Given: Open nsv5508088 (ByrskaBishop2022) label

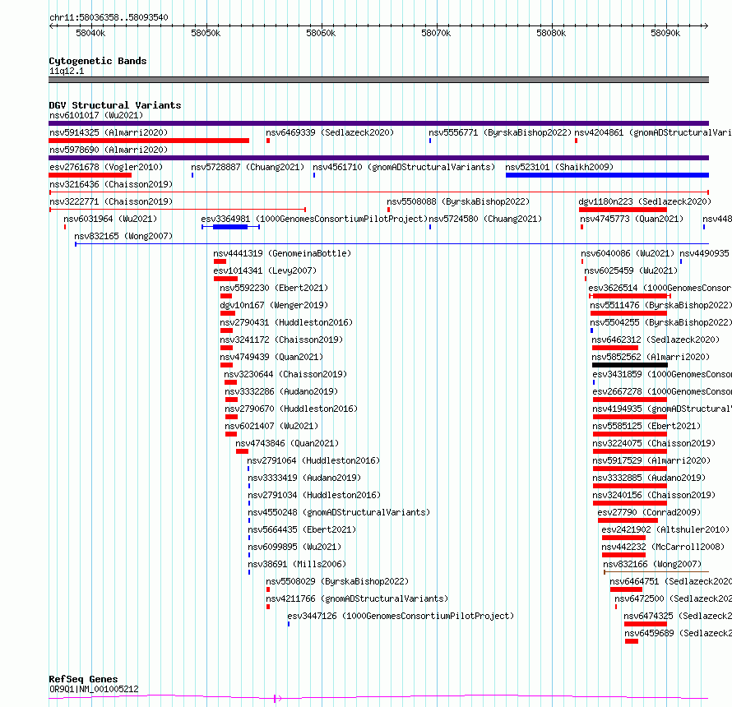Looking at the screenshot, I should pyautogui.click(x=458, y=201).
